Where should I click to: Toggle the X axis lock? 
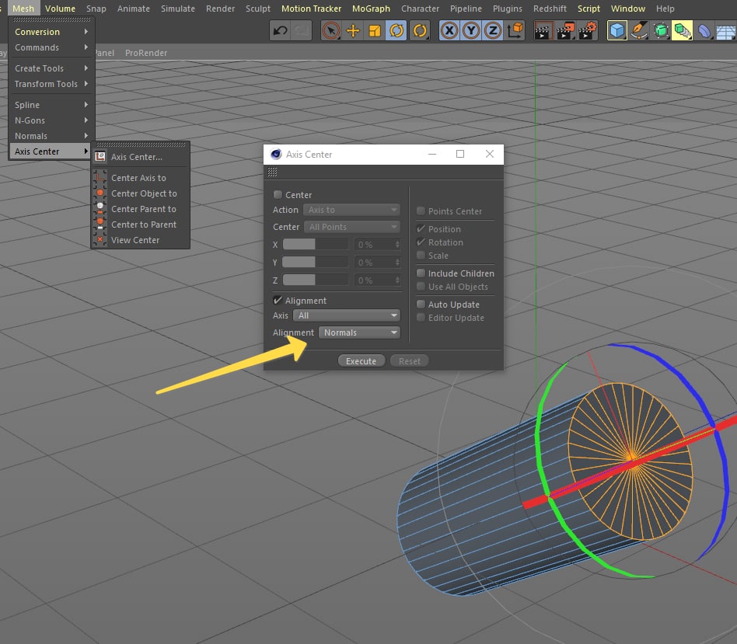[449, 31]
